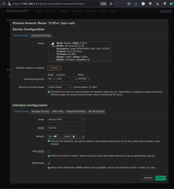The height and width of the screenshot is (189, 174).
Task: Switch to the Wireless Security tab
Action: click(x=40, y=112)
